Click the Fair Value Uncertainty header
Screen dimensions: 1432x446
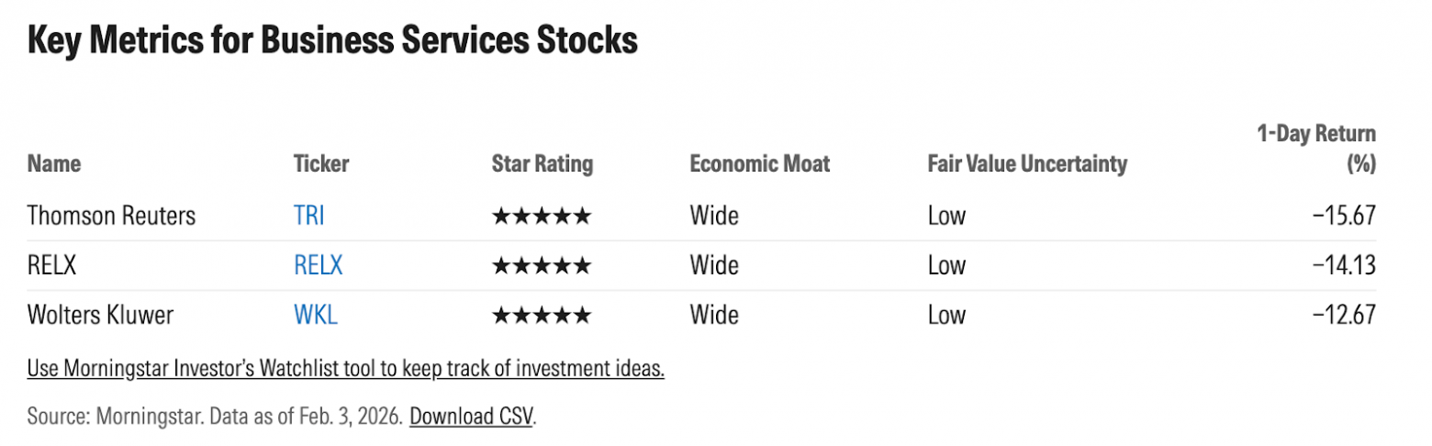(x=1026, y=164)
